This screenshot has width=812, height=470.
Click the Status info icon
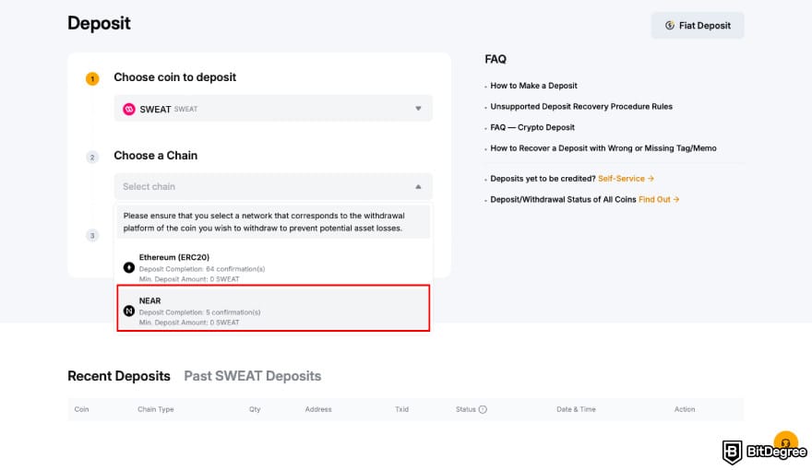tap(483, 409)
